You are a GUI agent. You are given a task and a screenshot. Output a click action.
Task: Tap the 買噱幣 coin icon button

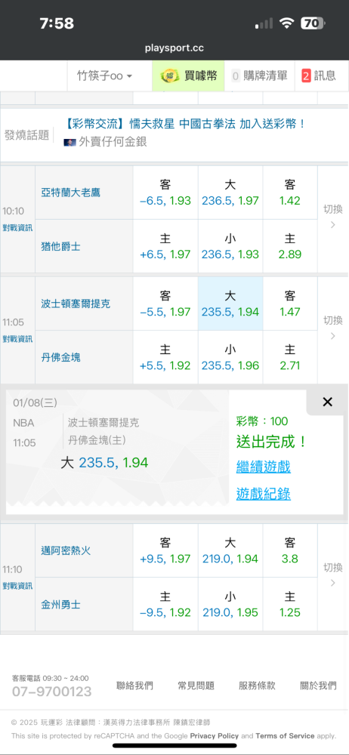188,75
